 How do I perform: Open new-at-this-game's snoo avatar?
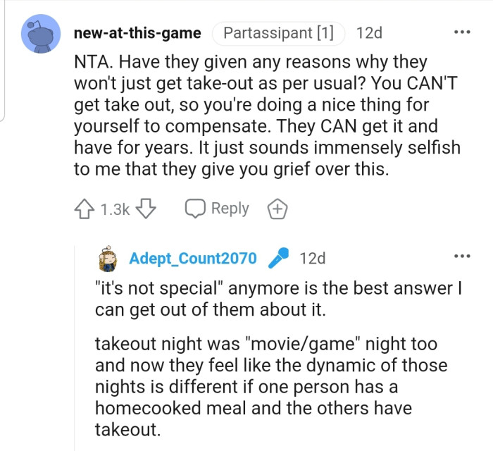pyautogui.click(x=40, y=34)
